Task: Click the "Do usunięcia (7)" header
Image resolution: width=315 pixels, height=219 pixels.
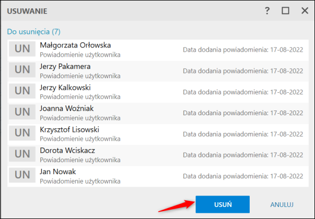Action: tap(34, 32)
